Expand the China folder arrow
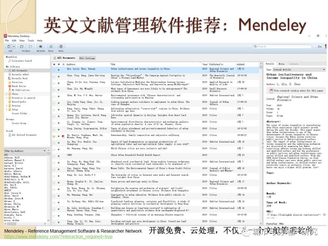This screenshot has width=328, height=246. tap(7, 94)
